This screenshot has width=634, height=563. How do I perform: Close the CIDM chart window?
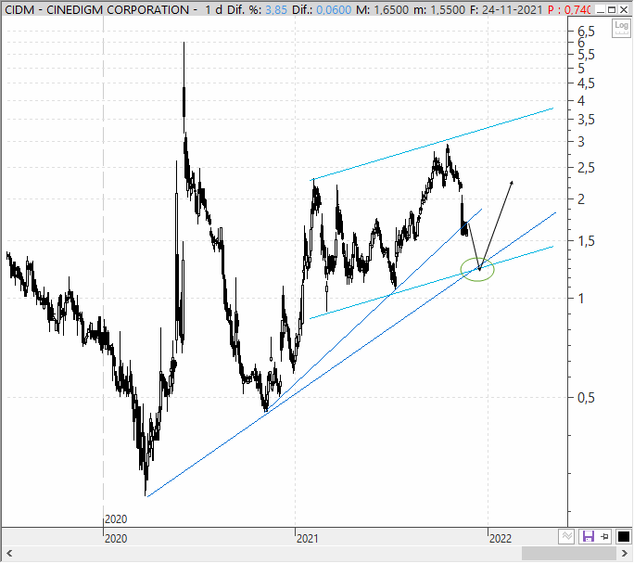click(624, 9)
